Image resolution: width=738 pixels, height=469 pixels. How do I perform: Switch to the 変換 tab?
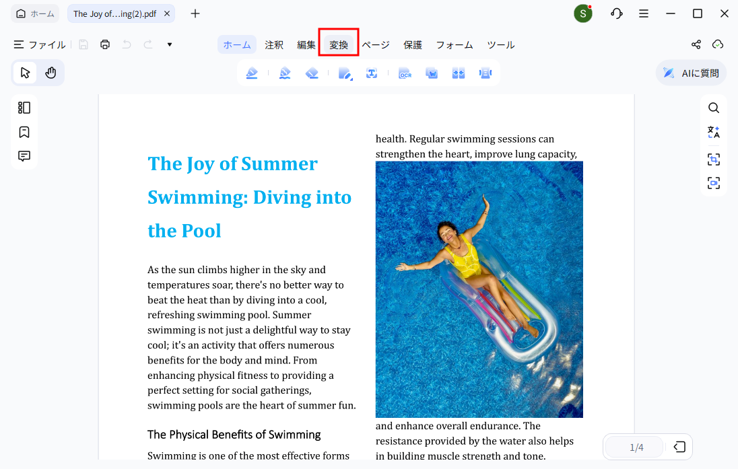point(338,44)
